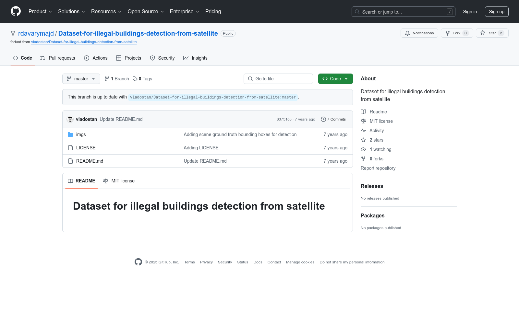Viewport: 519px width, 324px height.
Task: Click the README.md file icon
Action: point(70,161)
